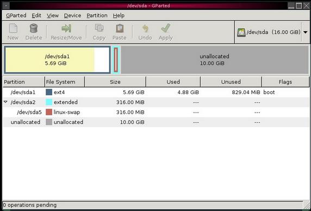Open the Help menu
Screen dimensions: 311x211
[119, 15]
